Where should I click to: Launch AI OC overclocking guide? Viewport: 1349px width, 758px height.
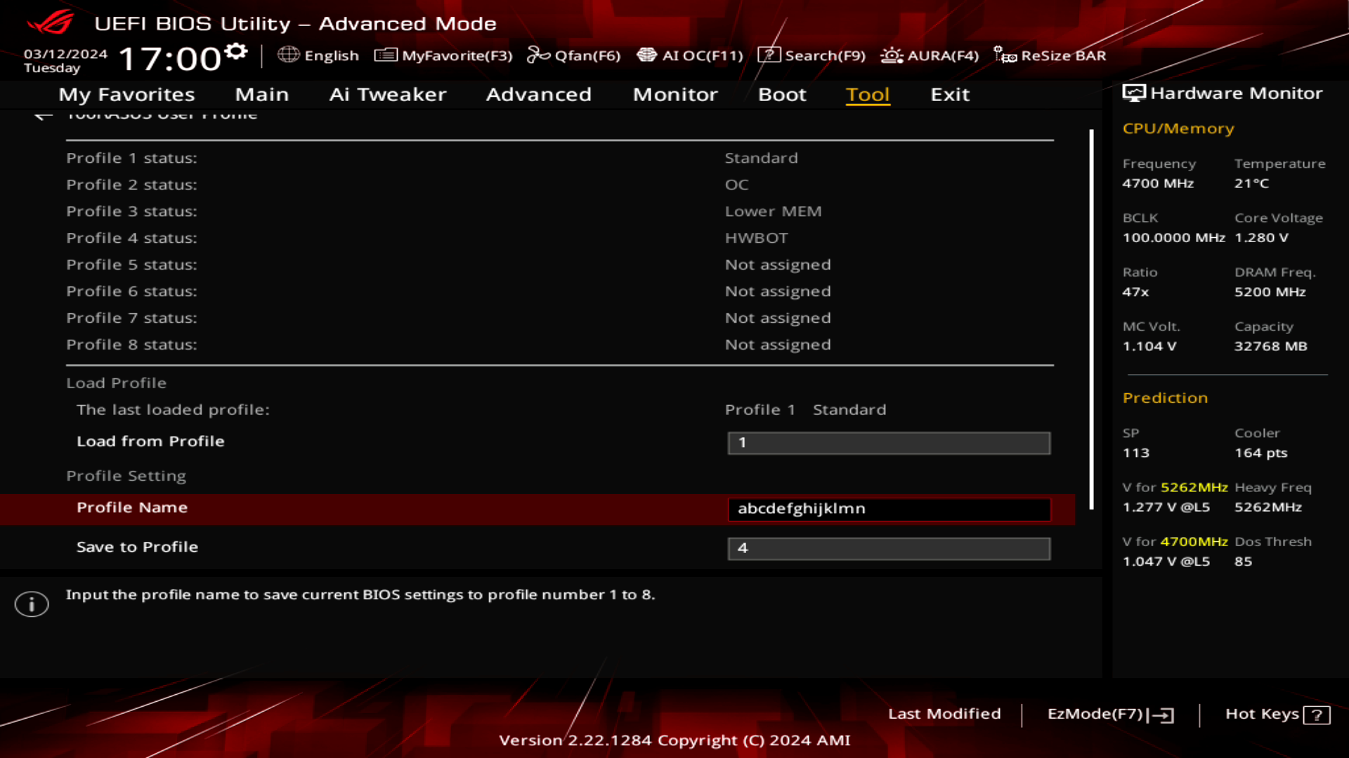[x=690, y=55]
